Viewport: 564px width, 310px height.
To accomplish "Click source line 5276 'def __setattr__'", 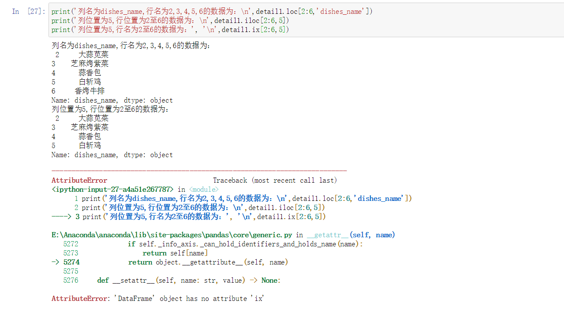I will 172,280.
